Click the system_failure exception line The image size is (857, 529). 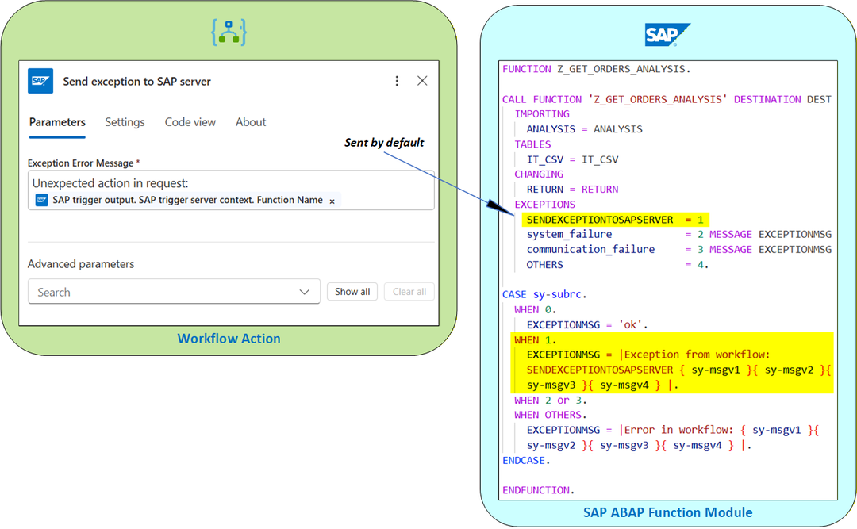click(678, 235)
